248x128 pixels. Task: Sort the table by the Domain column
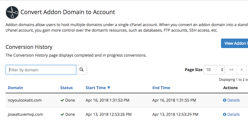[15, 88]
